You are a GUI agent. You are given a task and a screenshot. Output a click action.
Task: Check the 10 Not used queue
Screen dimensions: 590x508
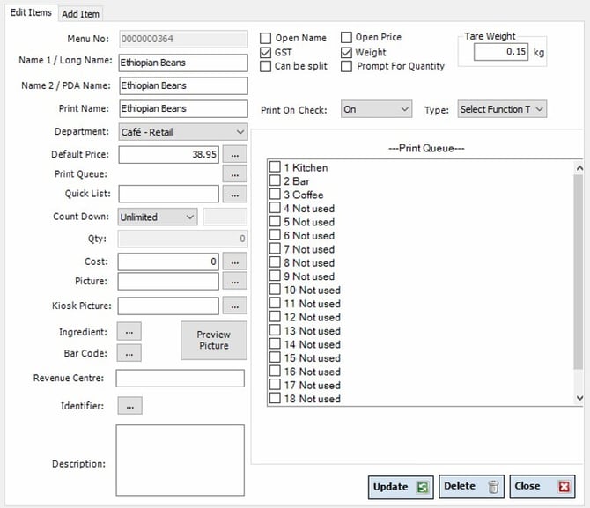point(275,289)
